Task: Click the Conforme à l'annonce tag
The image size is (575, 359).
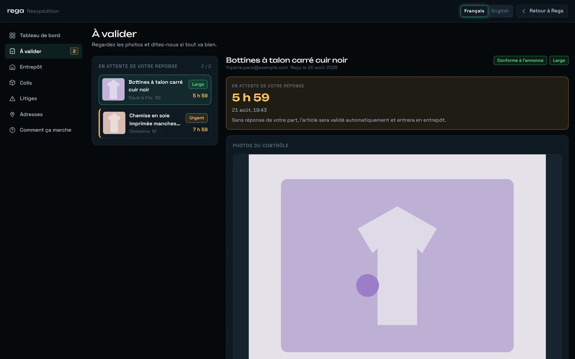Action: pos(520,60)
